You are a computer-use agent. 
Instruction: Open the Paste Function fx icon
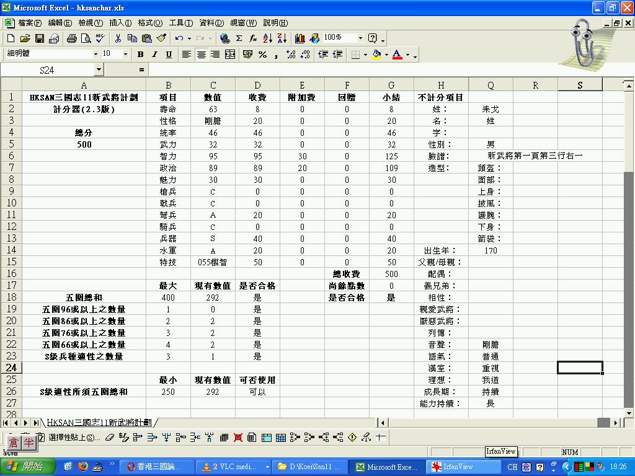point(253,38)
